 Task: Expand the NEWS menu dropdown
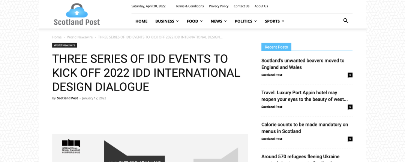coord(219,21)
